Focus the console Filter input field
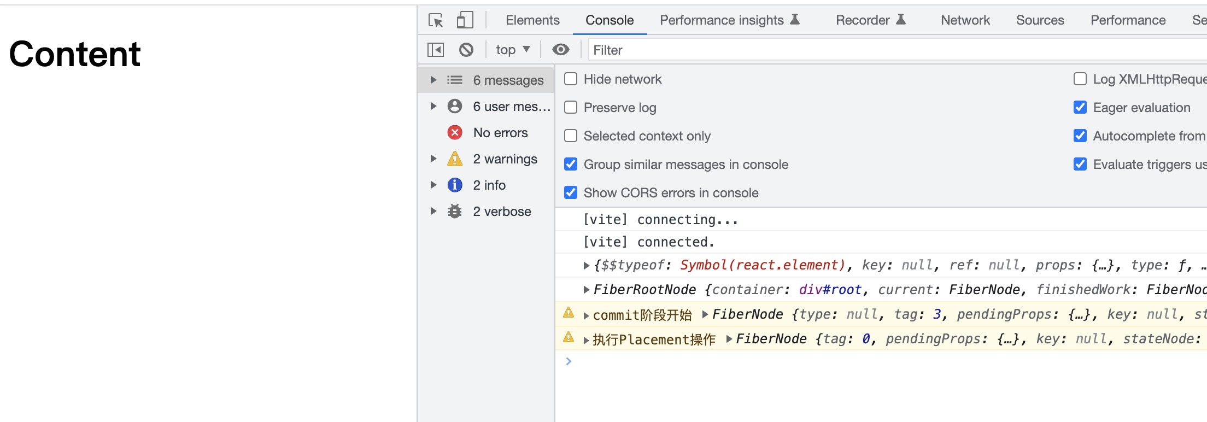1207x422 pixels. pyautogui.click(x=898, y=50)
